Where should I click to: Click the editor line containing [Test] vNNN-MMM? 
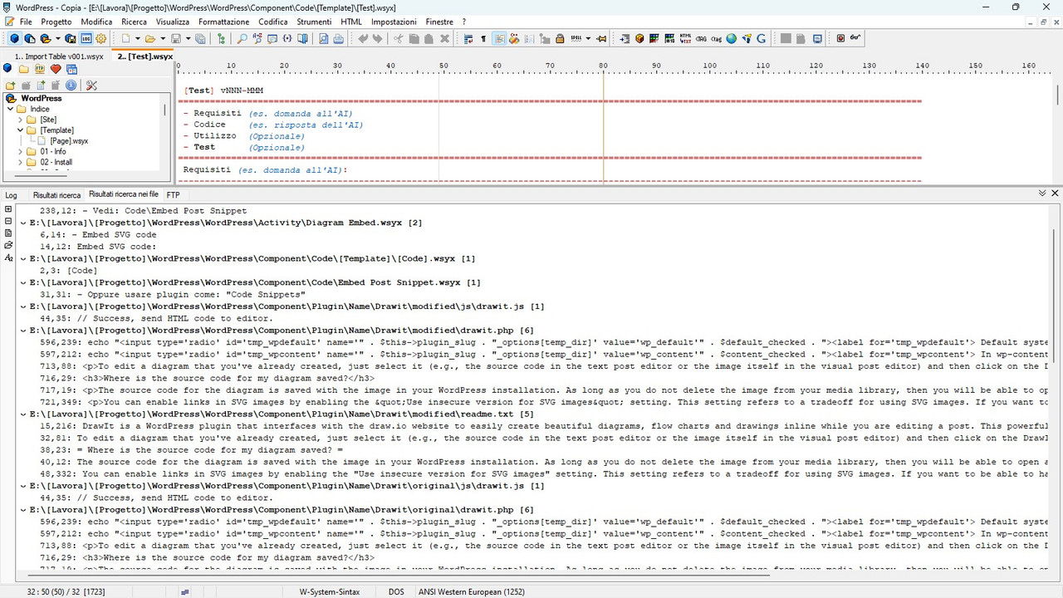coord(223,91)
